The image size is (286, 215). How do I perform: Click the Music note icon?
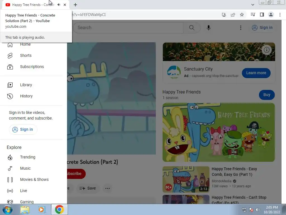point(10,168)
